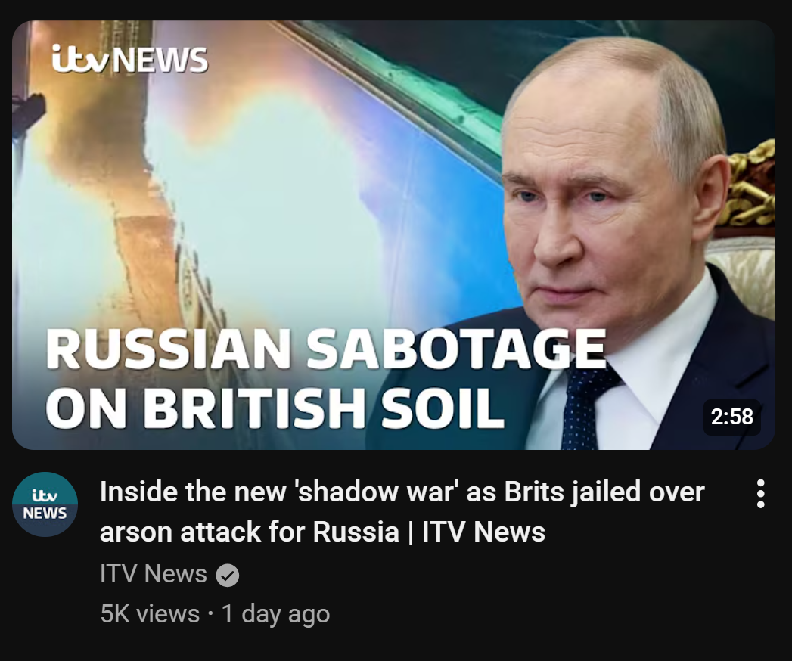Screen dimensions: 792x661
Task: Open the ITV News channel name link
Action: [154, 573]
